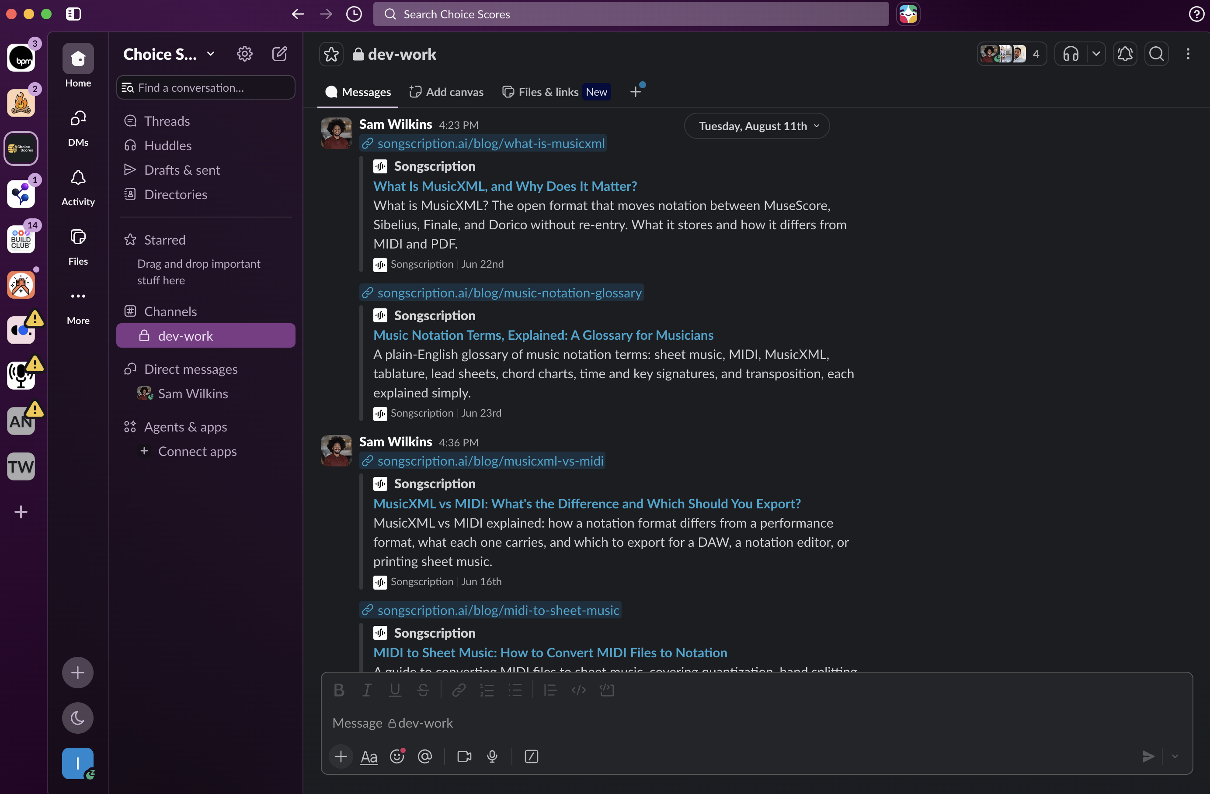Expand the Choice Scores workspace menu

click(x=169, y=54)
